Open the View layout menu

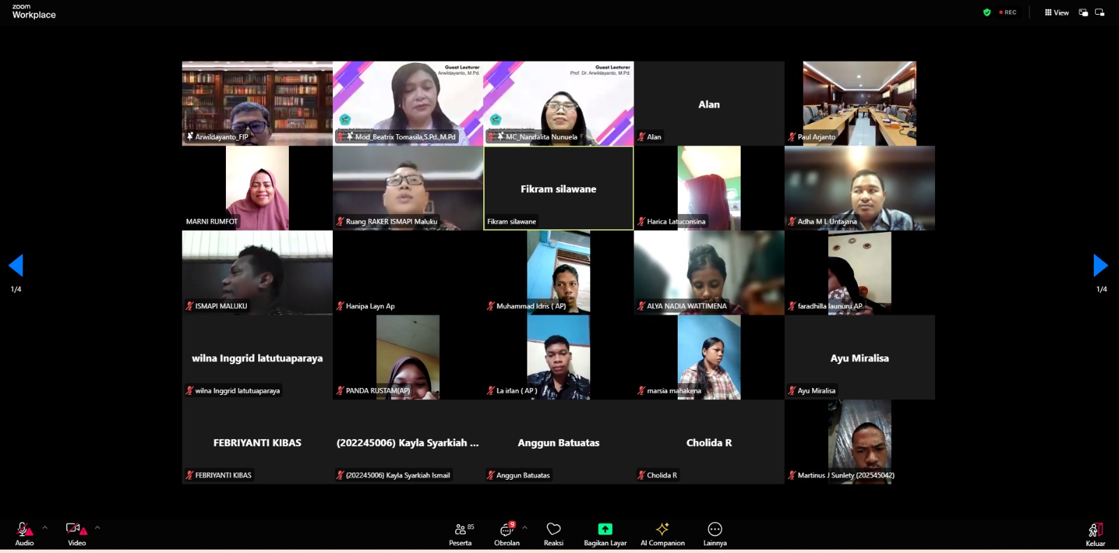[x=1057, y=13]
